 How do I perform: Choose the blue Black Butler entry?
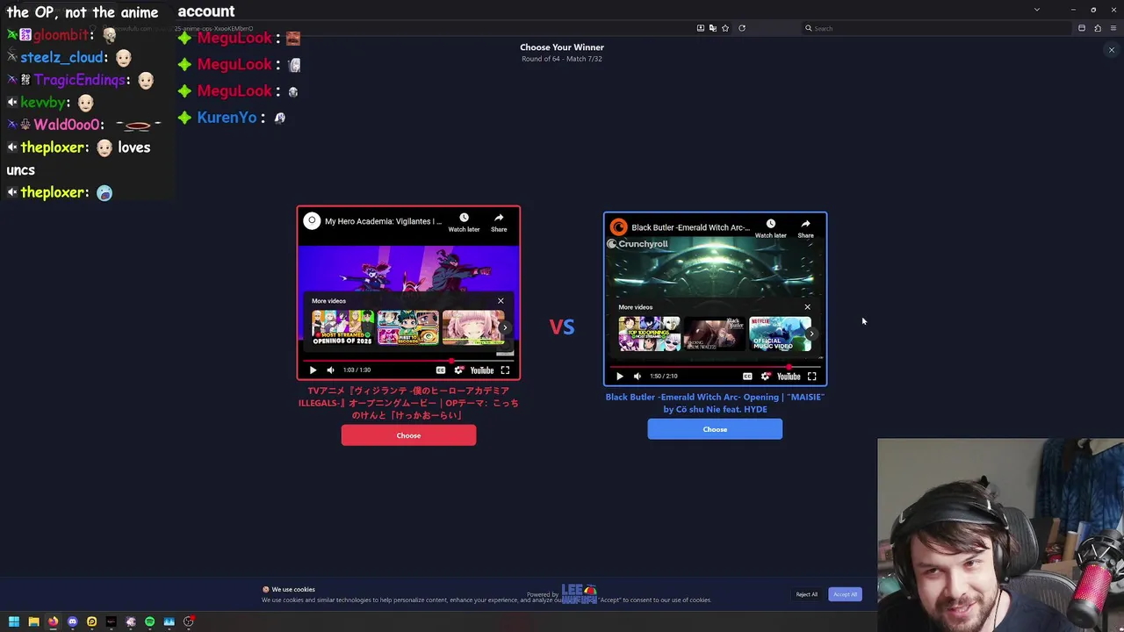(715, 429)
